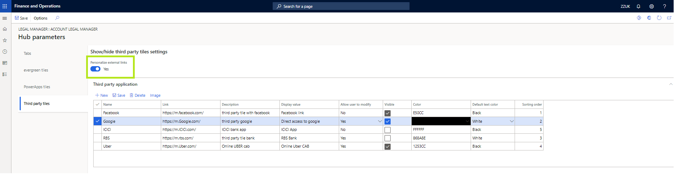Image resolution: width=679 pixels, height=175 pixels.
Task: Deselect the Google row checkmark
Action: (x=97, y=121)
